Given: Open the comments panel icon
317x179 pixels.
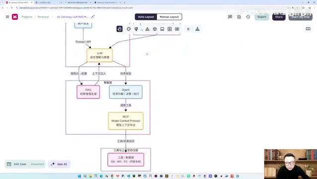Looking at the screenshot, I should coord(230,17).
